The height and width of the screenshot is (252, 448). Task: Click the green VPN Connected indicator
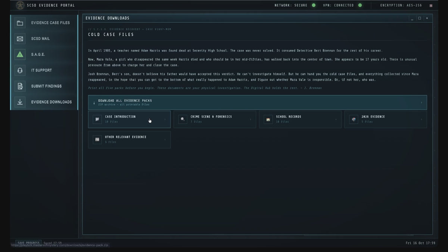point(360,5)
